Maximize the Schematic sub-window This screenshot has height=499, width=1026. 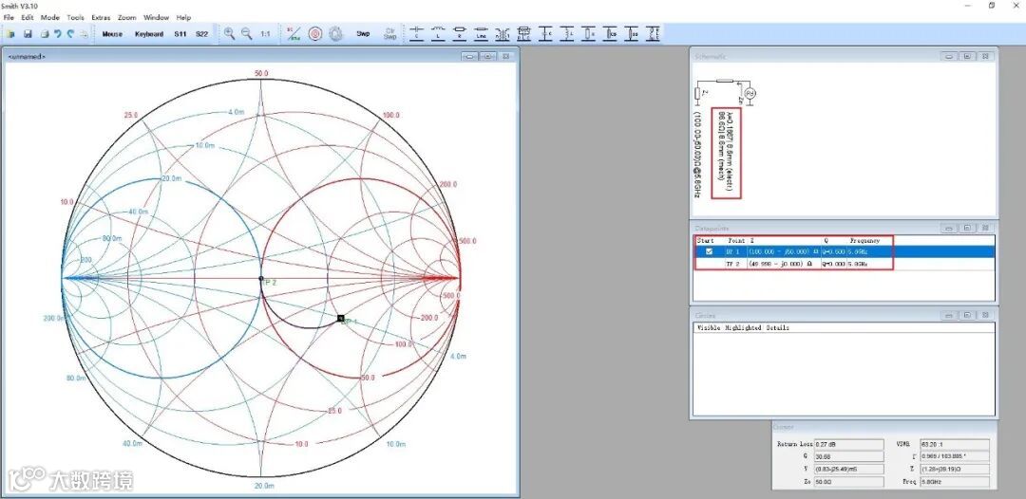coord(967,56)
